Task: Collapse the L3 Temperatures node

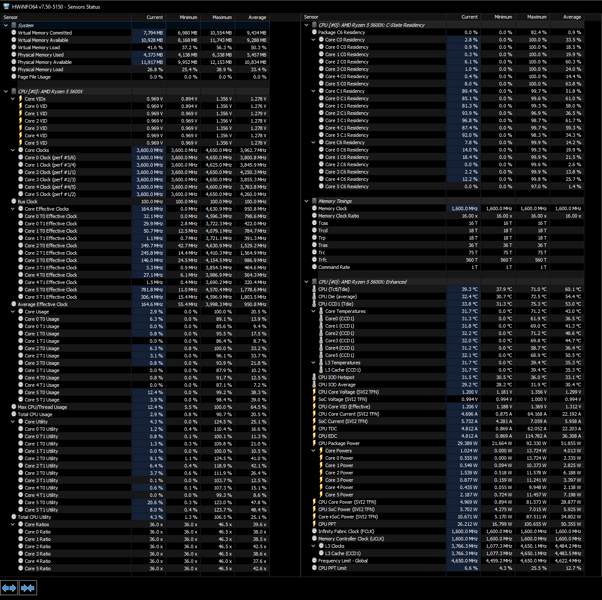Action: pos(314,363)
